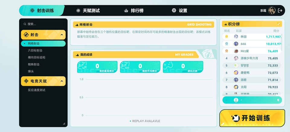This screenshot has width=290, height=132.
Task: Open the 设置 settings tab
Action: coord(179,11)
